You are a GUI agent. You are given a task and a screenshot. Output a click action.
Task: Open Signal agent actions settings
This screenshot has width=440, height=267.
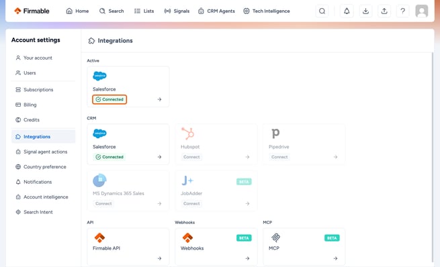pyautogui.click(x=43, y=152)
